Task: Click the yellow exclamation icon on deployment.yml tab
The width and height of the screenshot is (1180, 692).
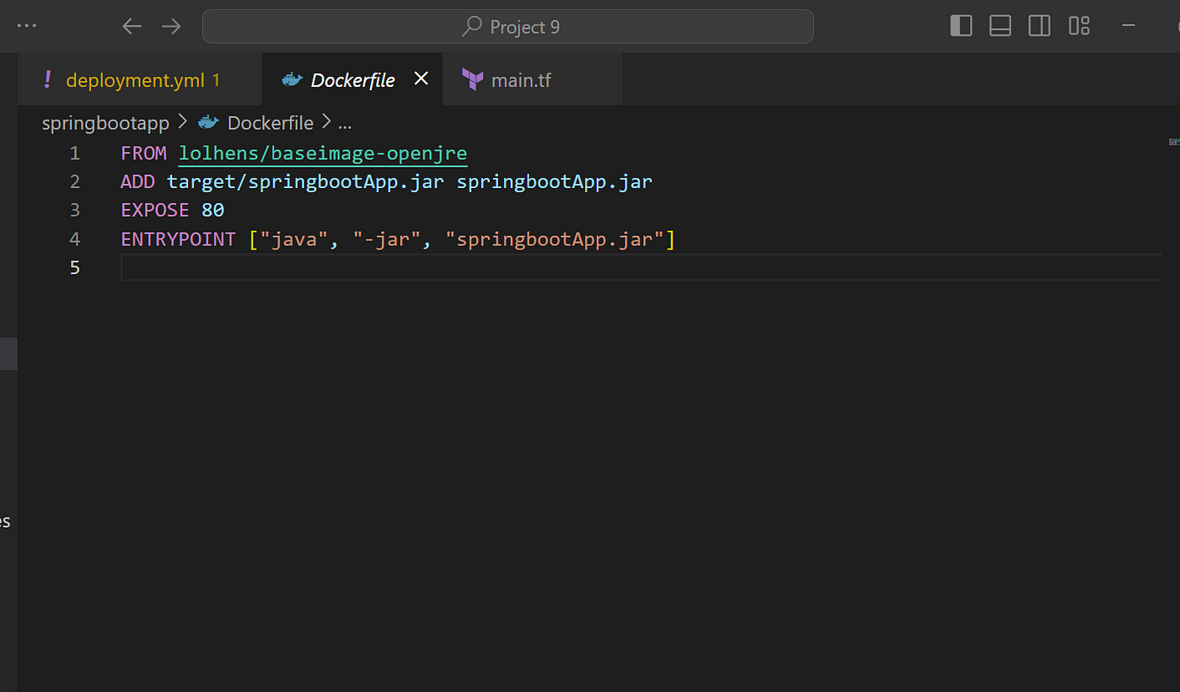Action: pos(47,80)
